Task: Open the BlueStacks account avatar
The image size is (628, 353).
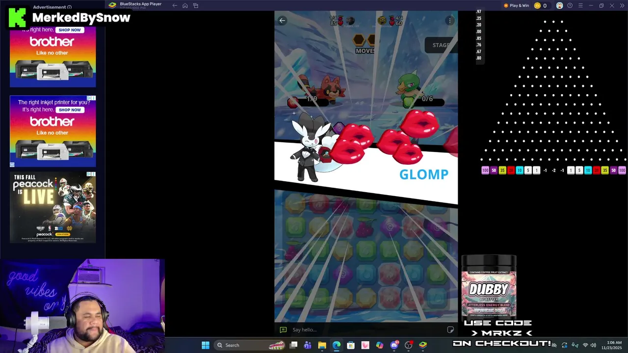Action: [559, 5]
